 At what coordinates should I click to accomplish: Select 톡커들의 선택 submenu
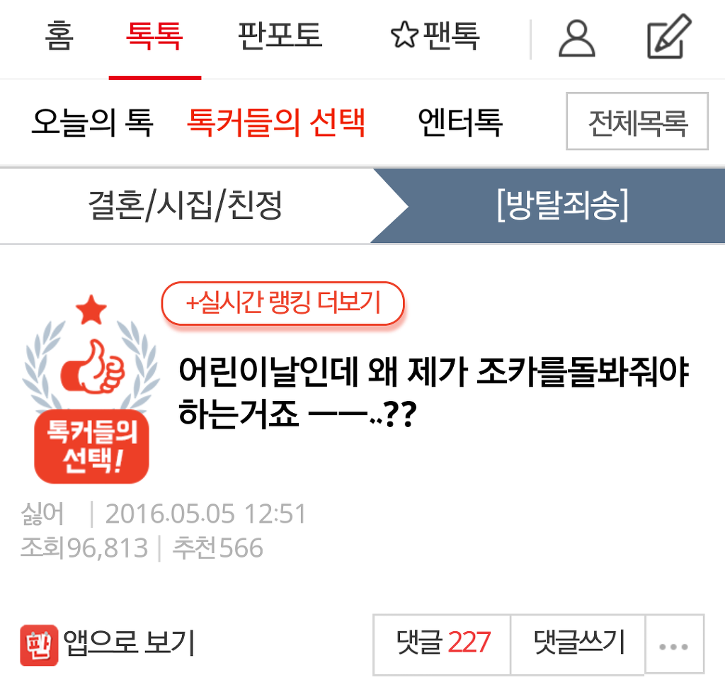(x=276, y=123)
